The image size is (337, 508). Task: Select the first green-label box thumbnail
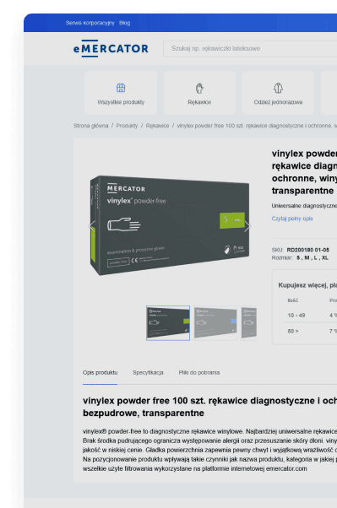coord(168,323)
